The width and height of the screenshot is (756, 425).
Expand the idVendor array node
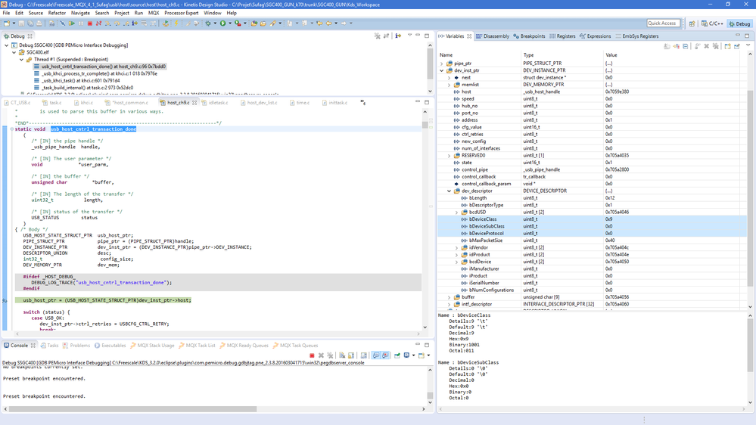click(x=456, y=248)
